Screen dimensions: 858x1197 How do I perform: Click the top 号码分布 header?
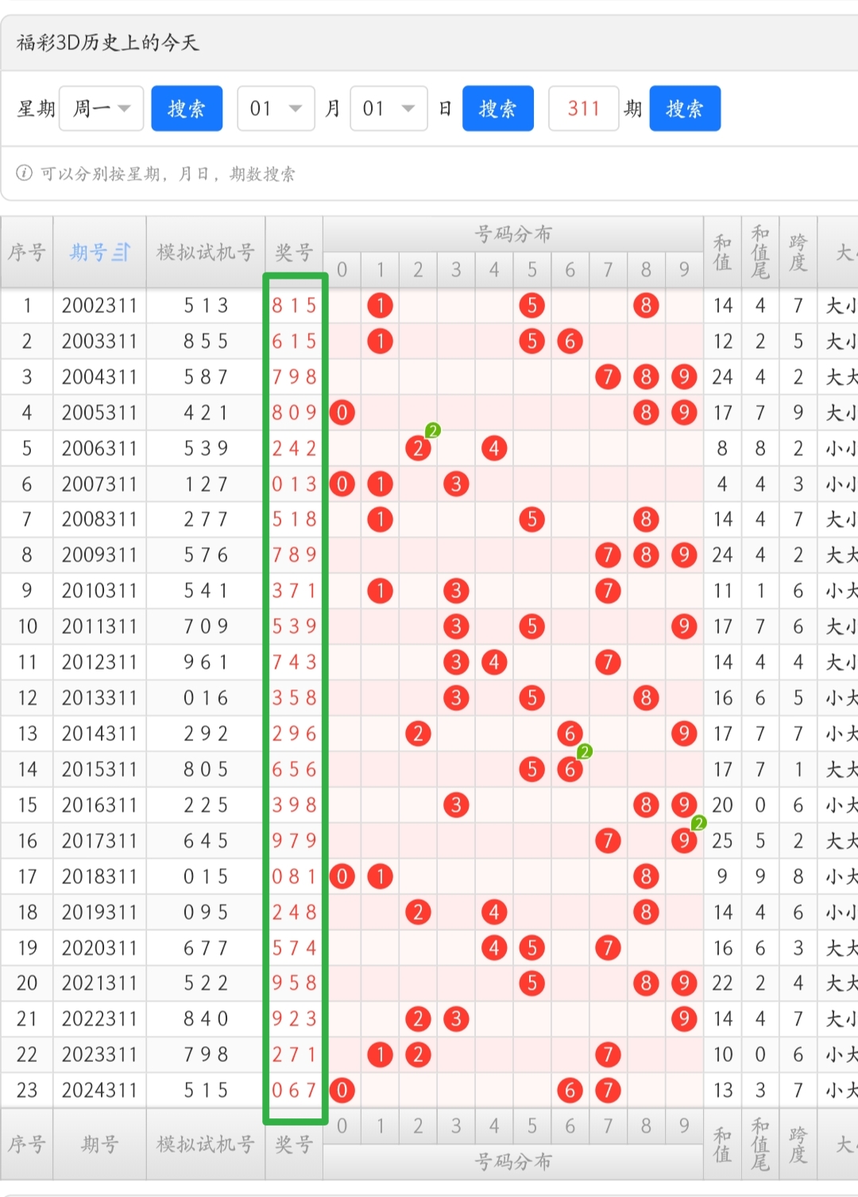pyautogui.click(x=513, y=234)
